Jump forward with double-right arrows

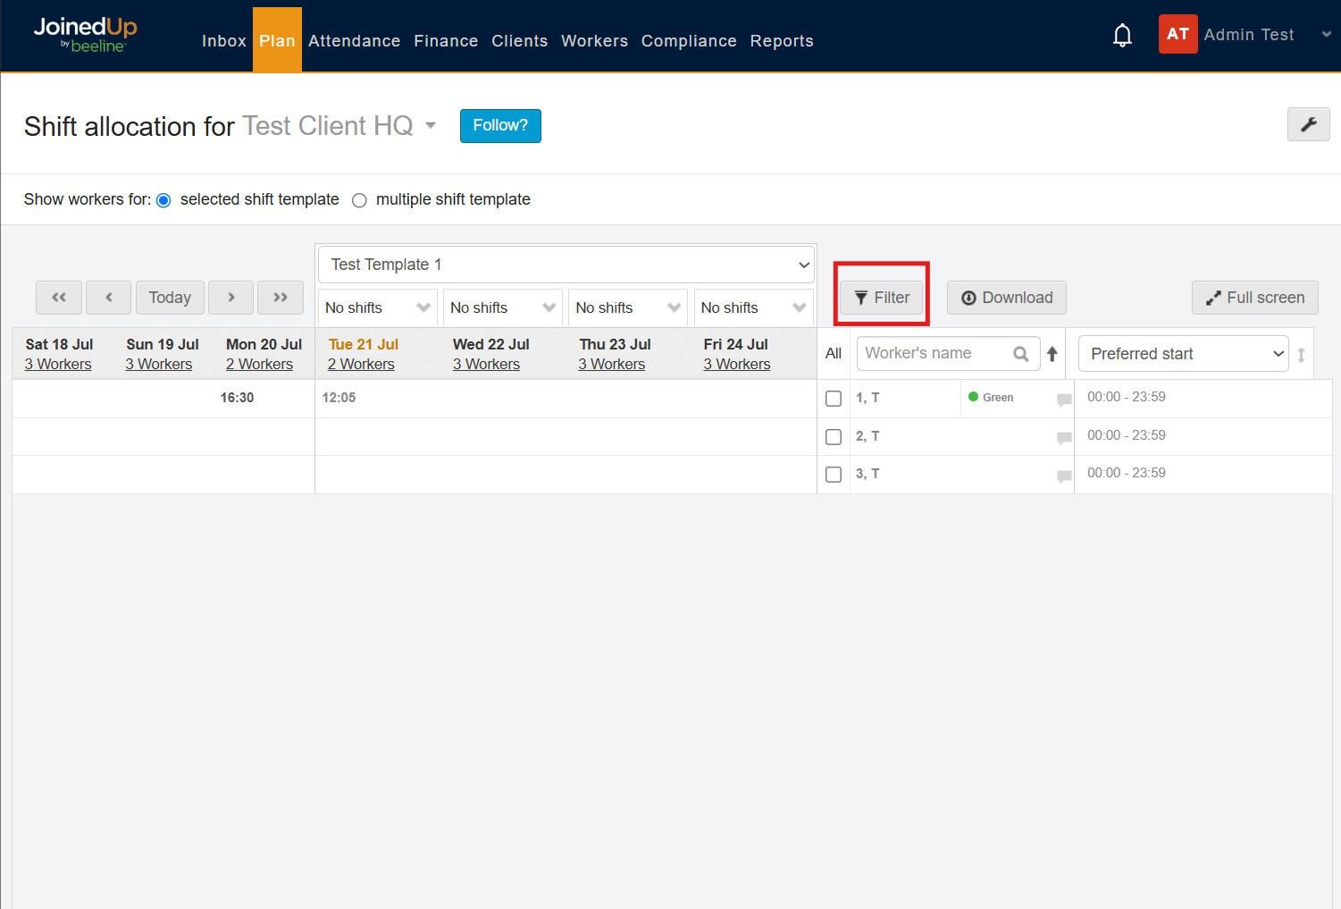tap(281, 298)
